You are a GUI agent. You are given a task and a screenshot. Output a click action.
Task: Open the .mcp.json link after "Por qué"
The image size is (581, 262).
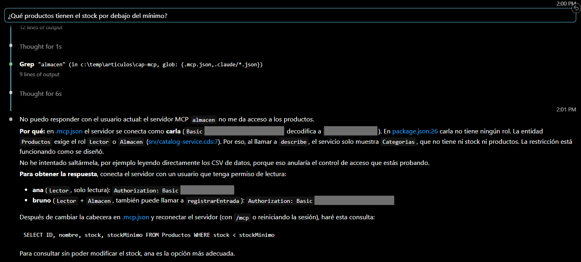(x=69, y=131)
